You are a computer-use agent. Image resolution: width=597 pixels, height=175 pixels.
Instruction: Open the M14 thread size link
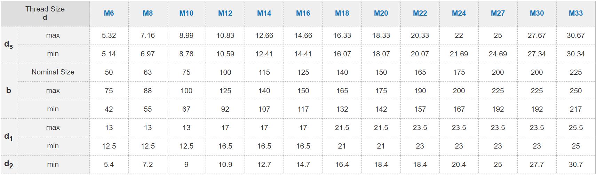[x=264, y=13]
